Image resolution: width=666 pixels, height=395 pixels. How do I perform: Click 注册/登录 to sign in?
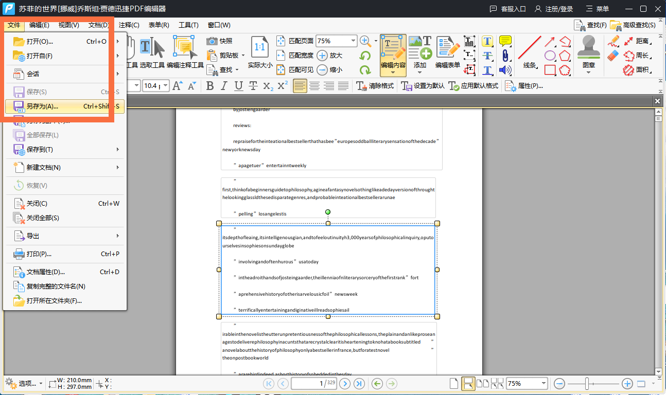pyautogui.click(x=554, y=9)
